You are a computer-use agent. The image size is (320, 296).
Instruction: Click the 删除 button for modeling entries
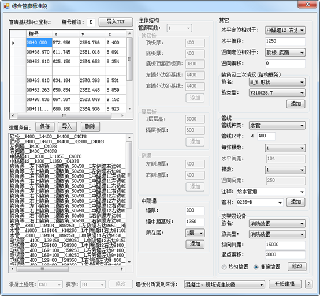[x=90, y=126]
